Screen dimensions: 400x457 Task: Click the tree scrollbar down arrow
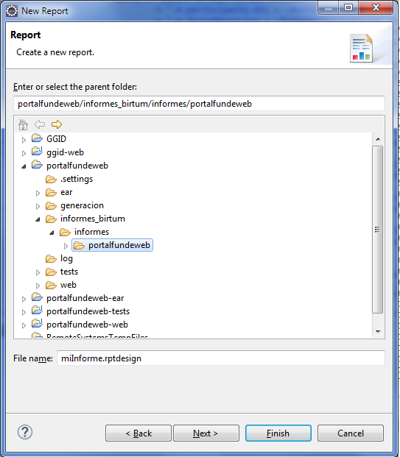[378, 332]
